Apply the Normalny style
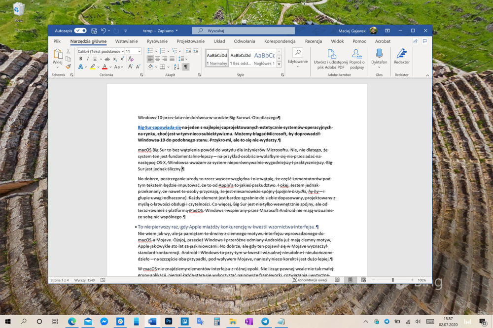 [x=216, y=58]
